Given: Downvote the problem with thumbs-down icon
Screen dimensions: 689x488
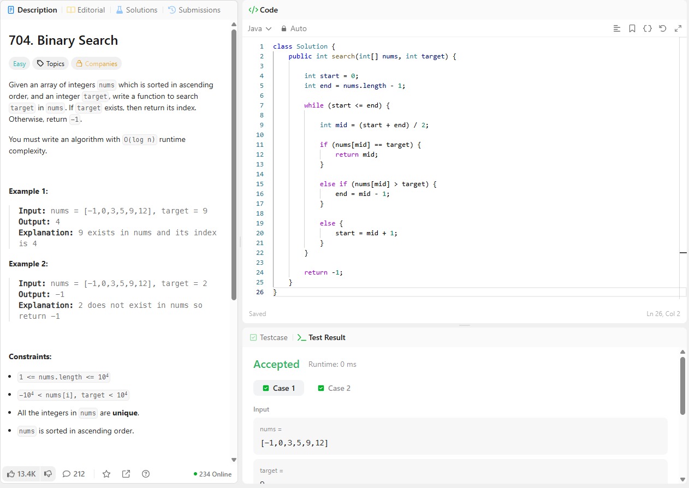Looking at the screenshot, I should click(x=48, y=474).
